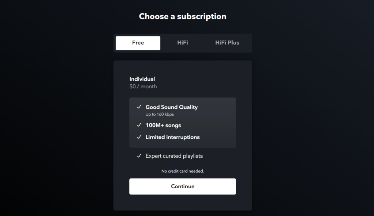
Task: Click the Individual plan label
Action: tap(142, 79)
